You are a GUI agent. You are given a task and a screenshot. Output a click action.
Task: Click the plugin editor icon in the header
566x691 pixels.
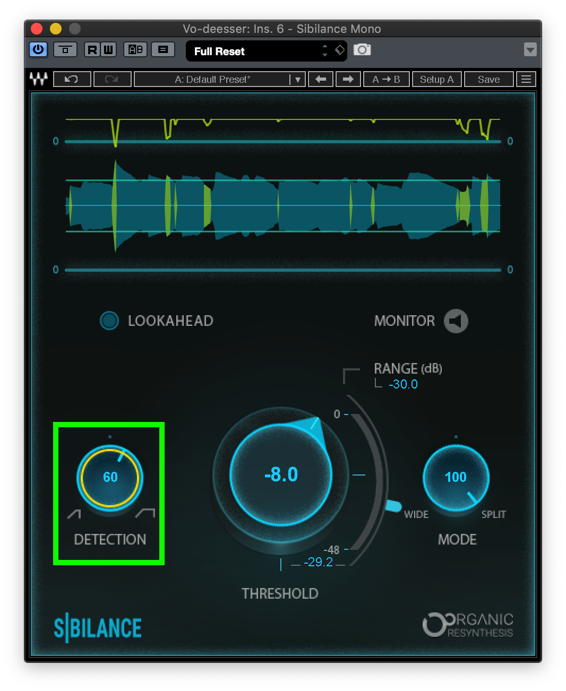[163, 49]
